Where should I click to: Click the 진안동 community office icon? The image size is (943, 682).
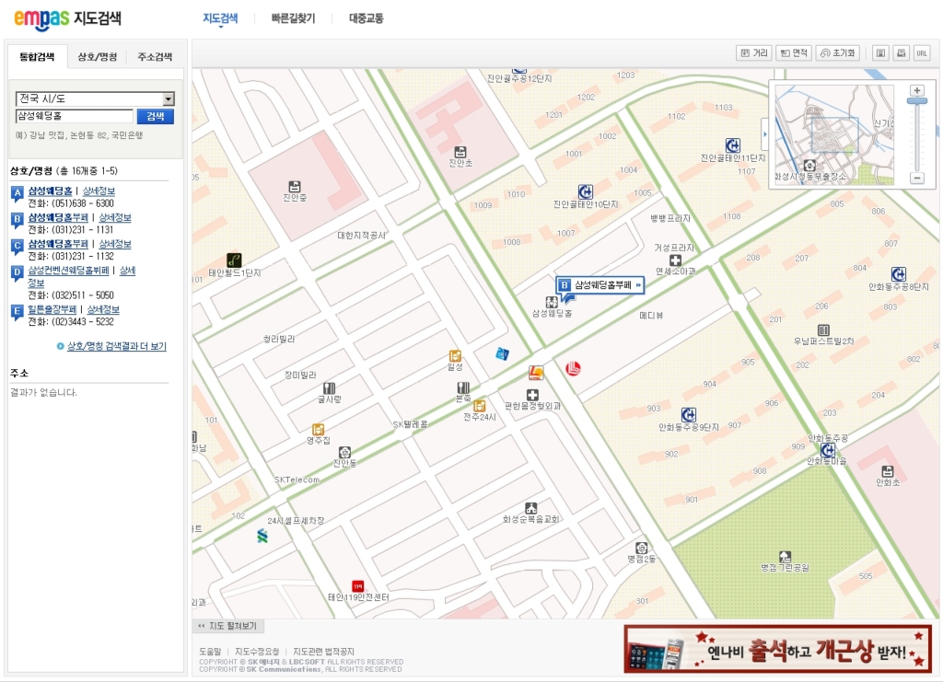(x=344, y=452)
